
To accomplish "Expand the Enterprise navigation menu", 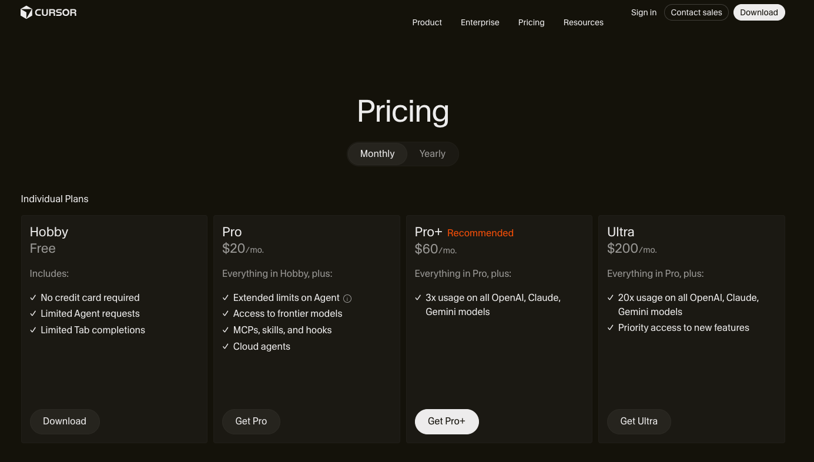I will click(480, 22).
